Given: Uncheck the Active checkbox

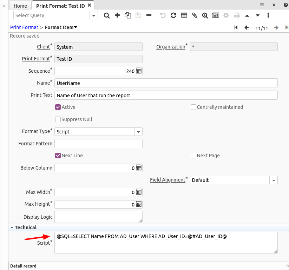Looking at the screenshot, I should tap(58, 107).
